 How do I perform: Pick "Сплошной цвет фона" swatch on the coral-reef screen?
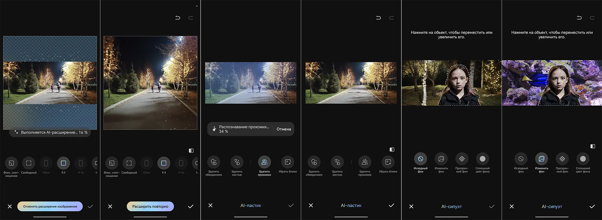tap(583, 159)
